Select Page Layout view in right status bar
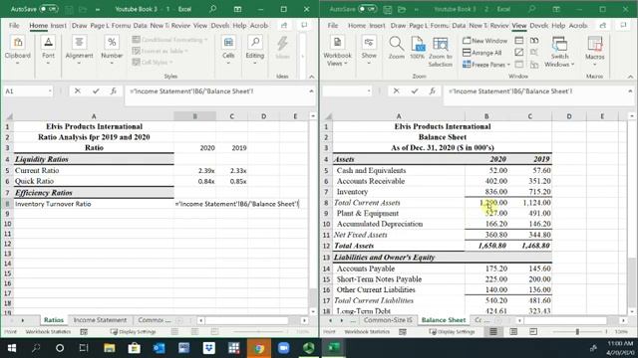 (x=513, y=331)
